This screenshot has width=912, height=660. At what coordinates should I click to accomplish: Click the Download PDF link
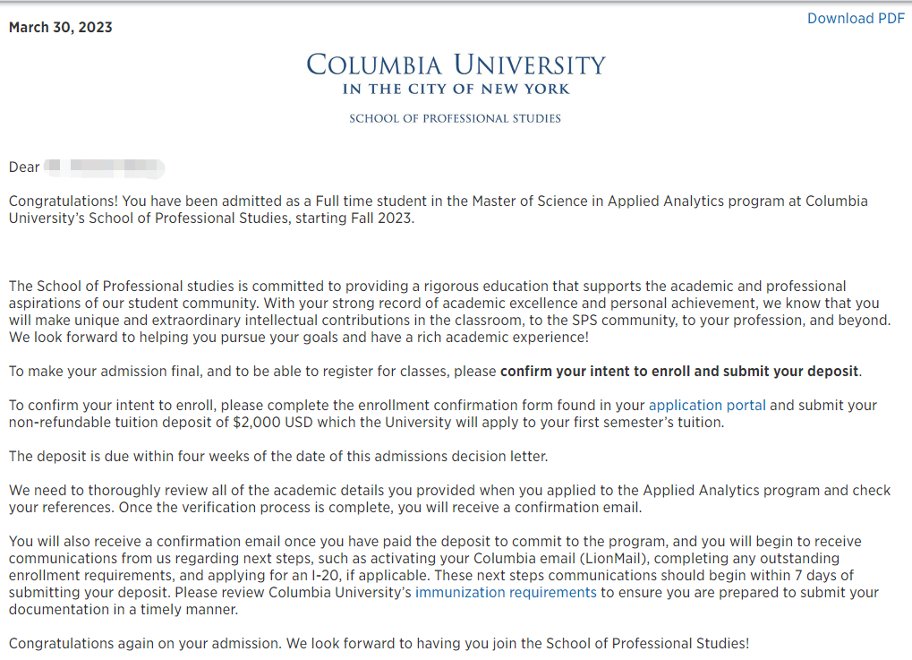(x=856, y=19)
